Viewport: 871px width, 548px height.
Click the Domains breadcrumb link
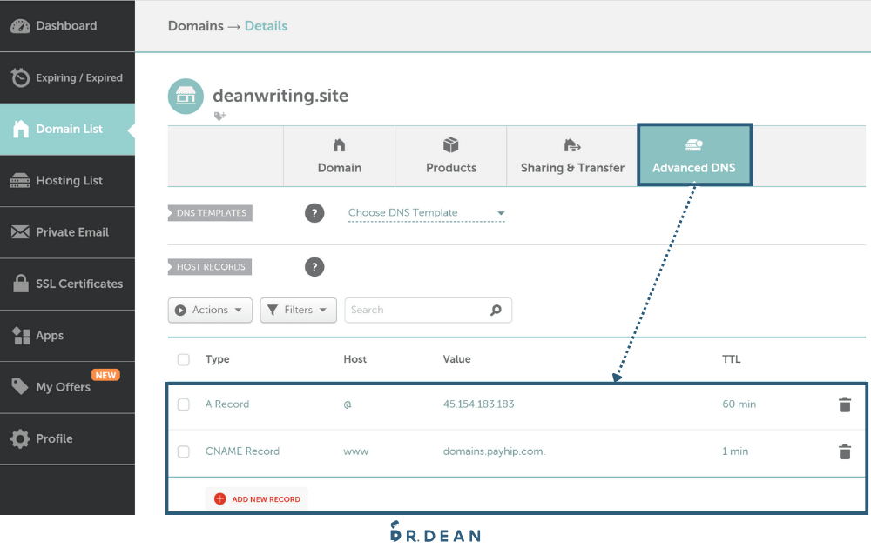[x=195, y=26]
